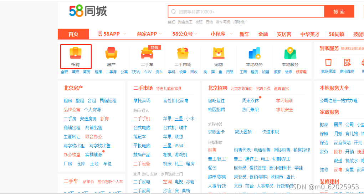Click the magnifier icon in search box
364x194 pixels.
173,12
